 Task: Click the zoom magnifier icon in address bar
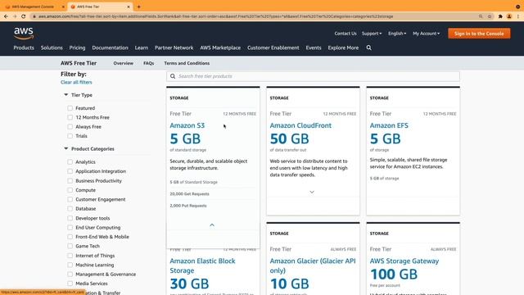481,16
